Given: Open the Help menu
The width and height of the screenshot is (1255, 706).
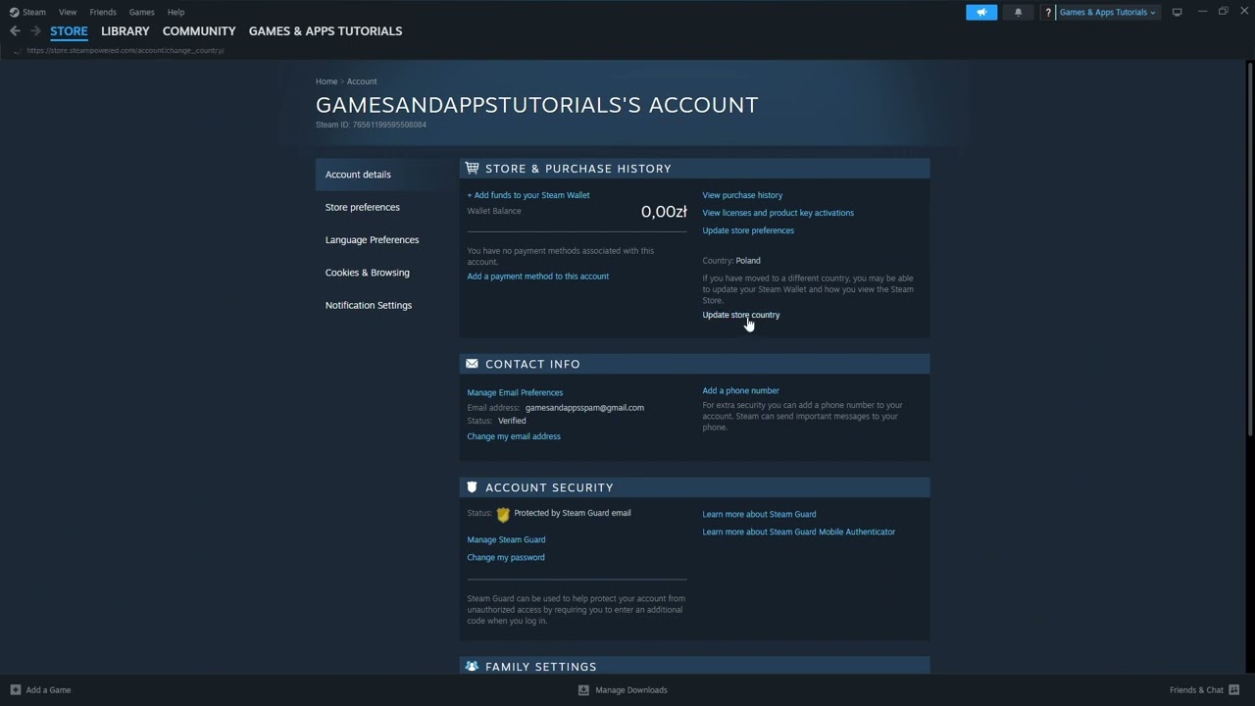Looking at the screenshot, I should tap(176, 12).
